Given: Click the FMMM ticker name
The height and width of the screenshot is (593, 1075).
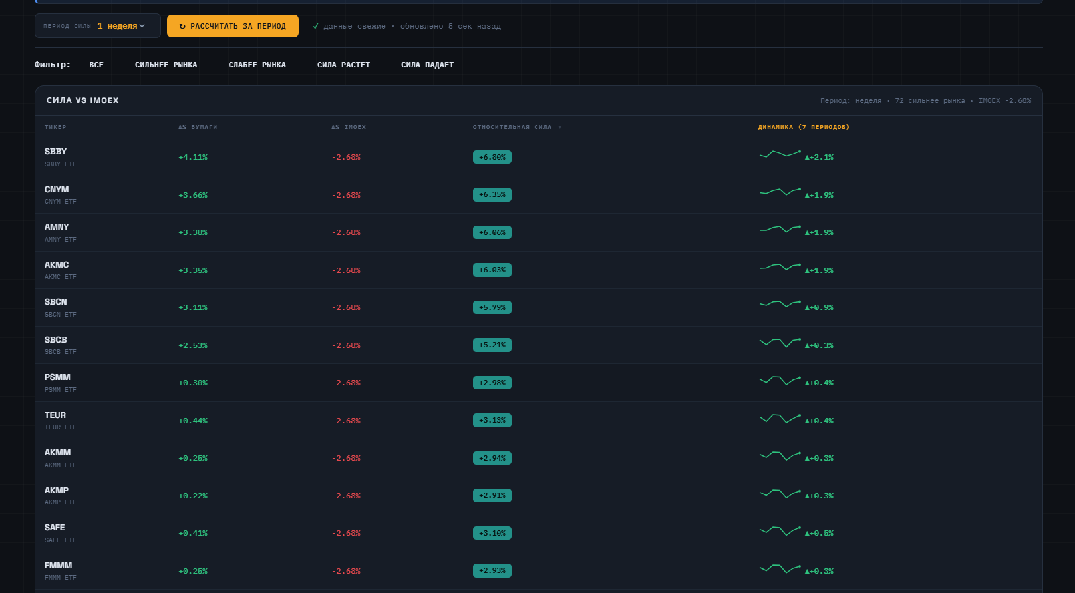Looking at the screenshot, I should click(x=58, y=566).
